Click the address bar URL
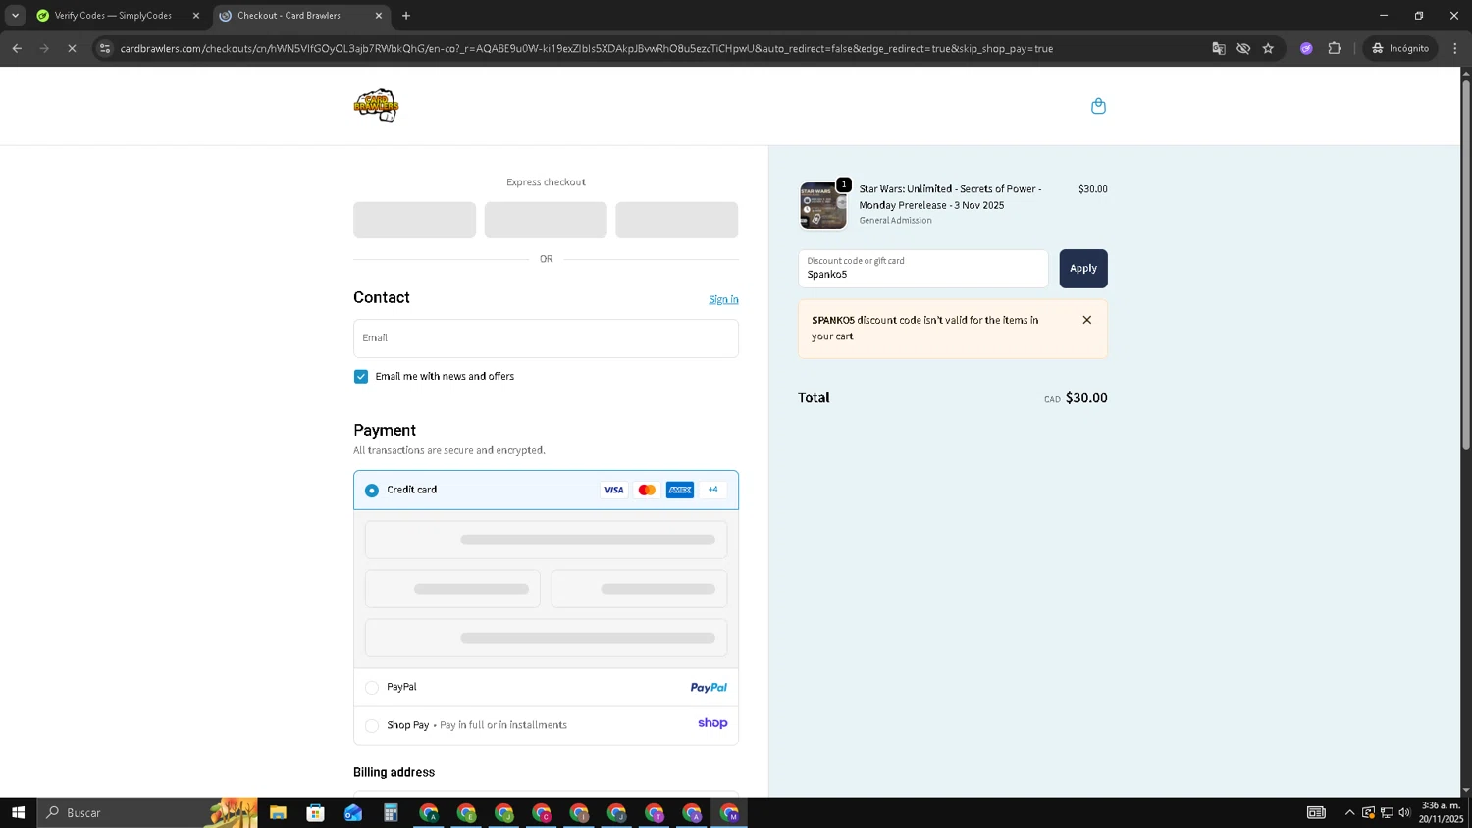 tap(587, 48)
